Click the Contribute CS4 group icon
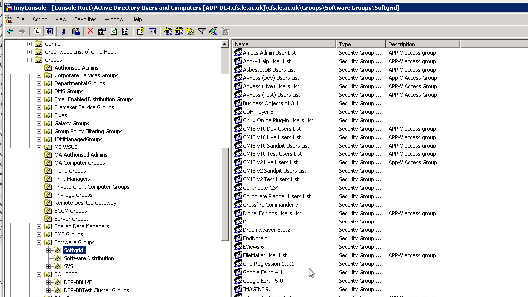This screenshot has width=528, height=297. coord(238,188)
